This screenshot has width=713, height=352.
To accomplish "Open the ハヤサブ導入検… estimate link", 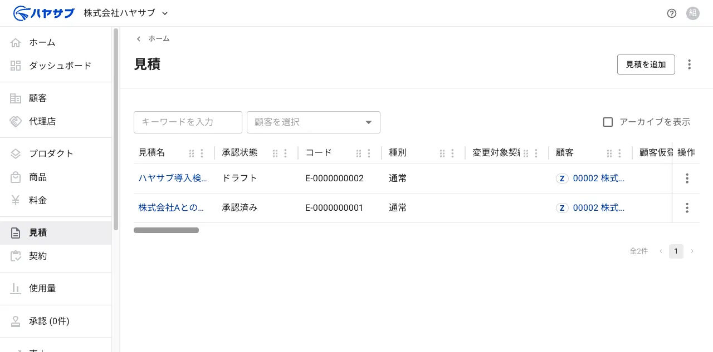I will point(173,179).
